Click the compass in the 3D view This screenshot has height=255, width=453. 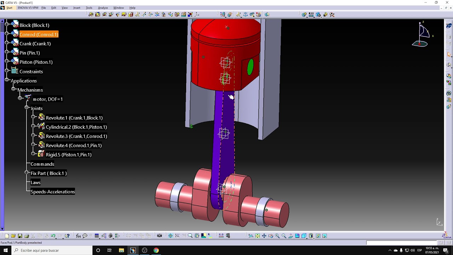point(422,35)
